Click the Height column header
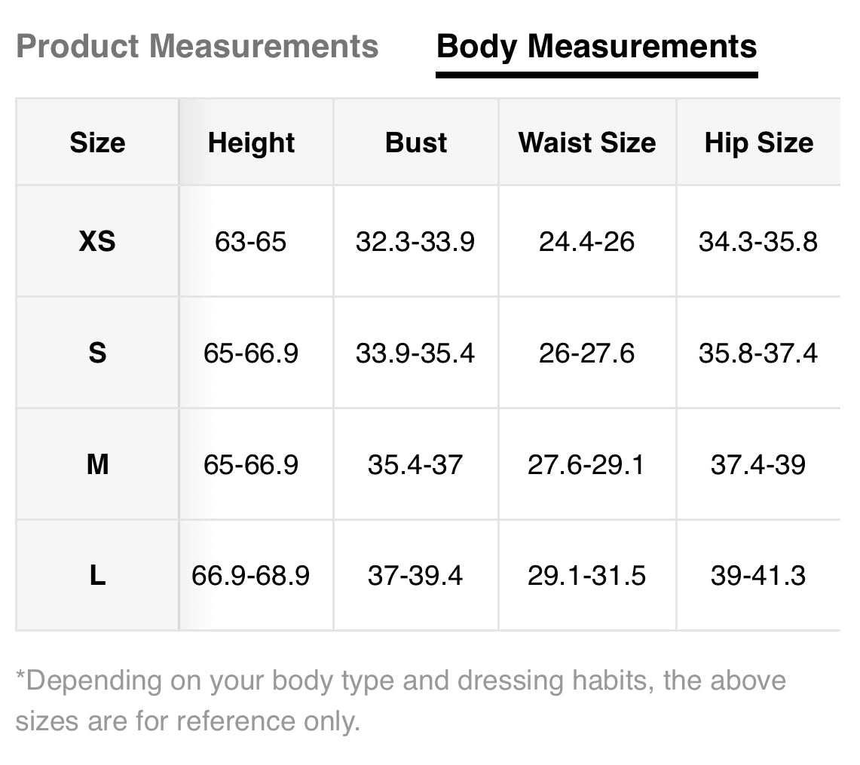 tap(251, 142)
